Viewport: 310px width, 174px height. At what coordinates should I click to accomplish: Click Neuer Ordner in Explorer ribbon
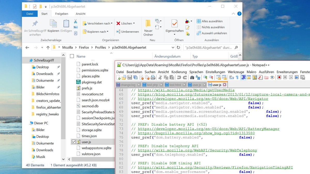point(148,28)
